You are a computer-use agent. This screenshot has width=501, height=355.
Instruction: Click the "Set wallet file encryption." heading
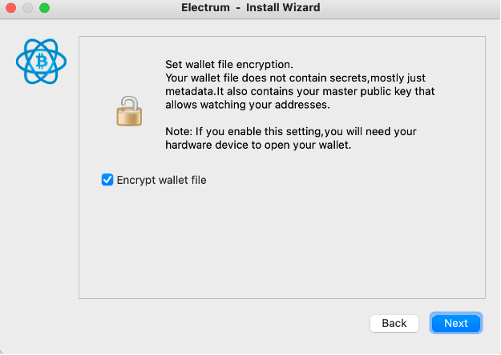pos(228,66)
